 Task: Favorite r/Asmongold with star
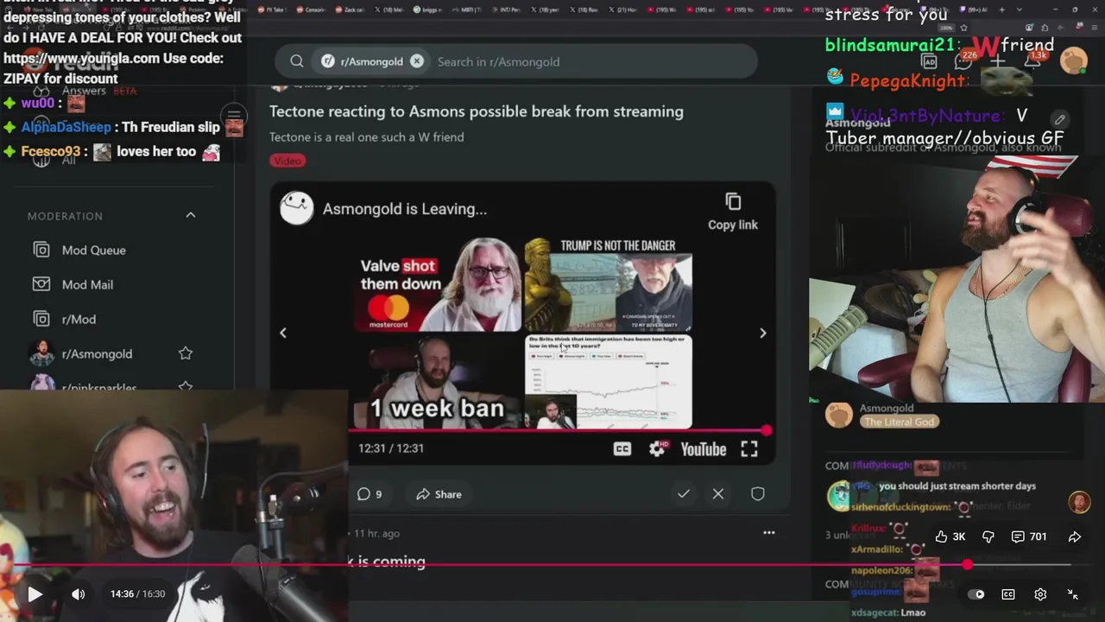[x=186, y=353]
